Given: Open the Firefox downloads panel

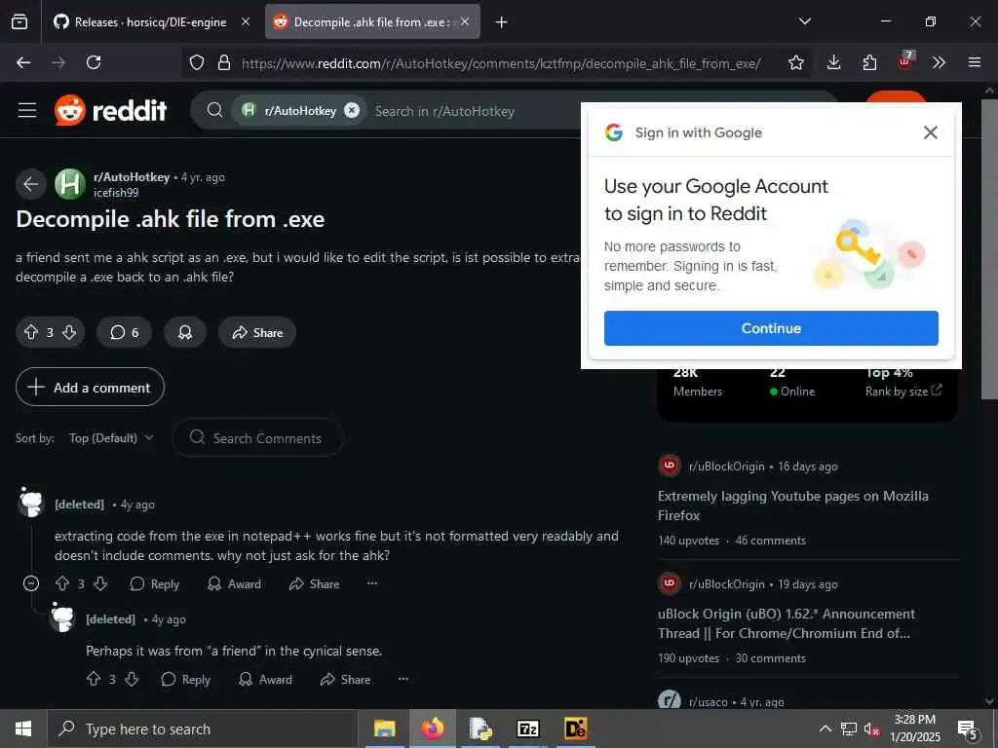Looking at the screenshot, I should [x=834, y=62].
